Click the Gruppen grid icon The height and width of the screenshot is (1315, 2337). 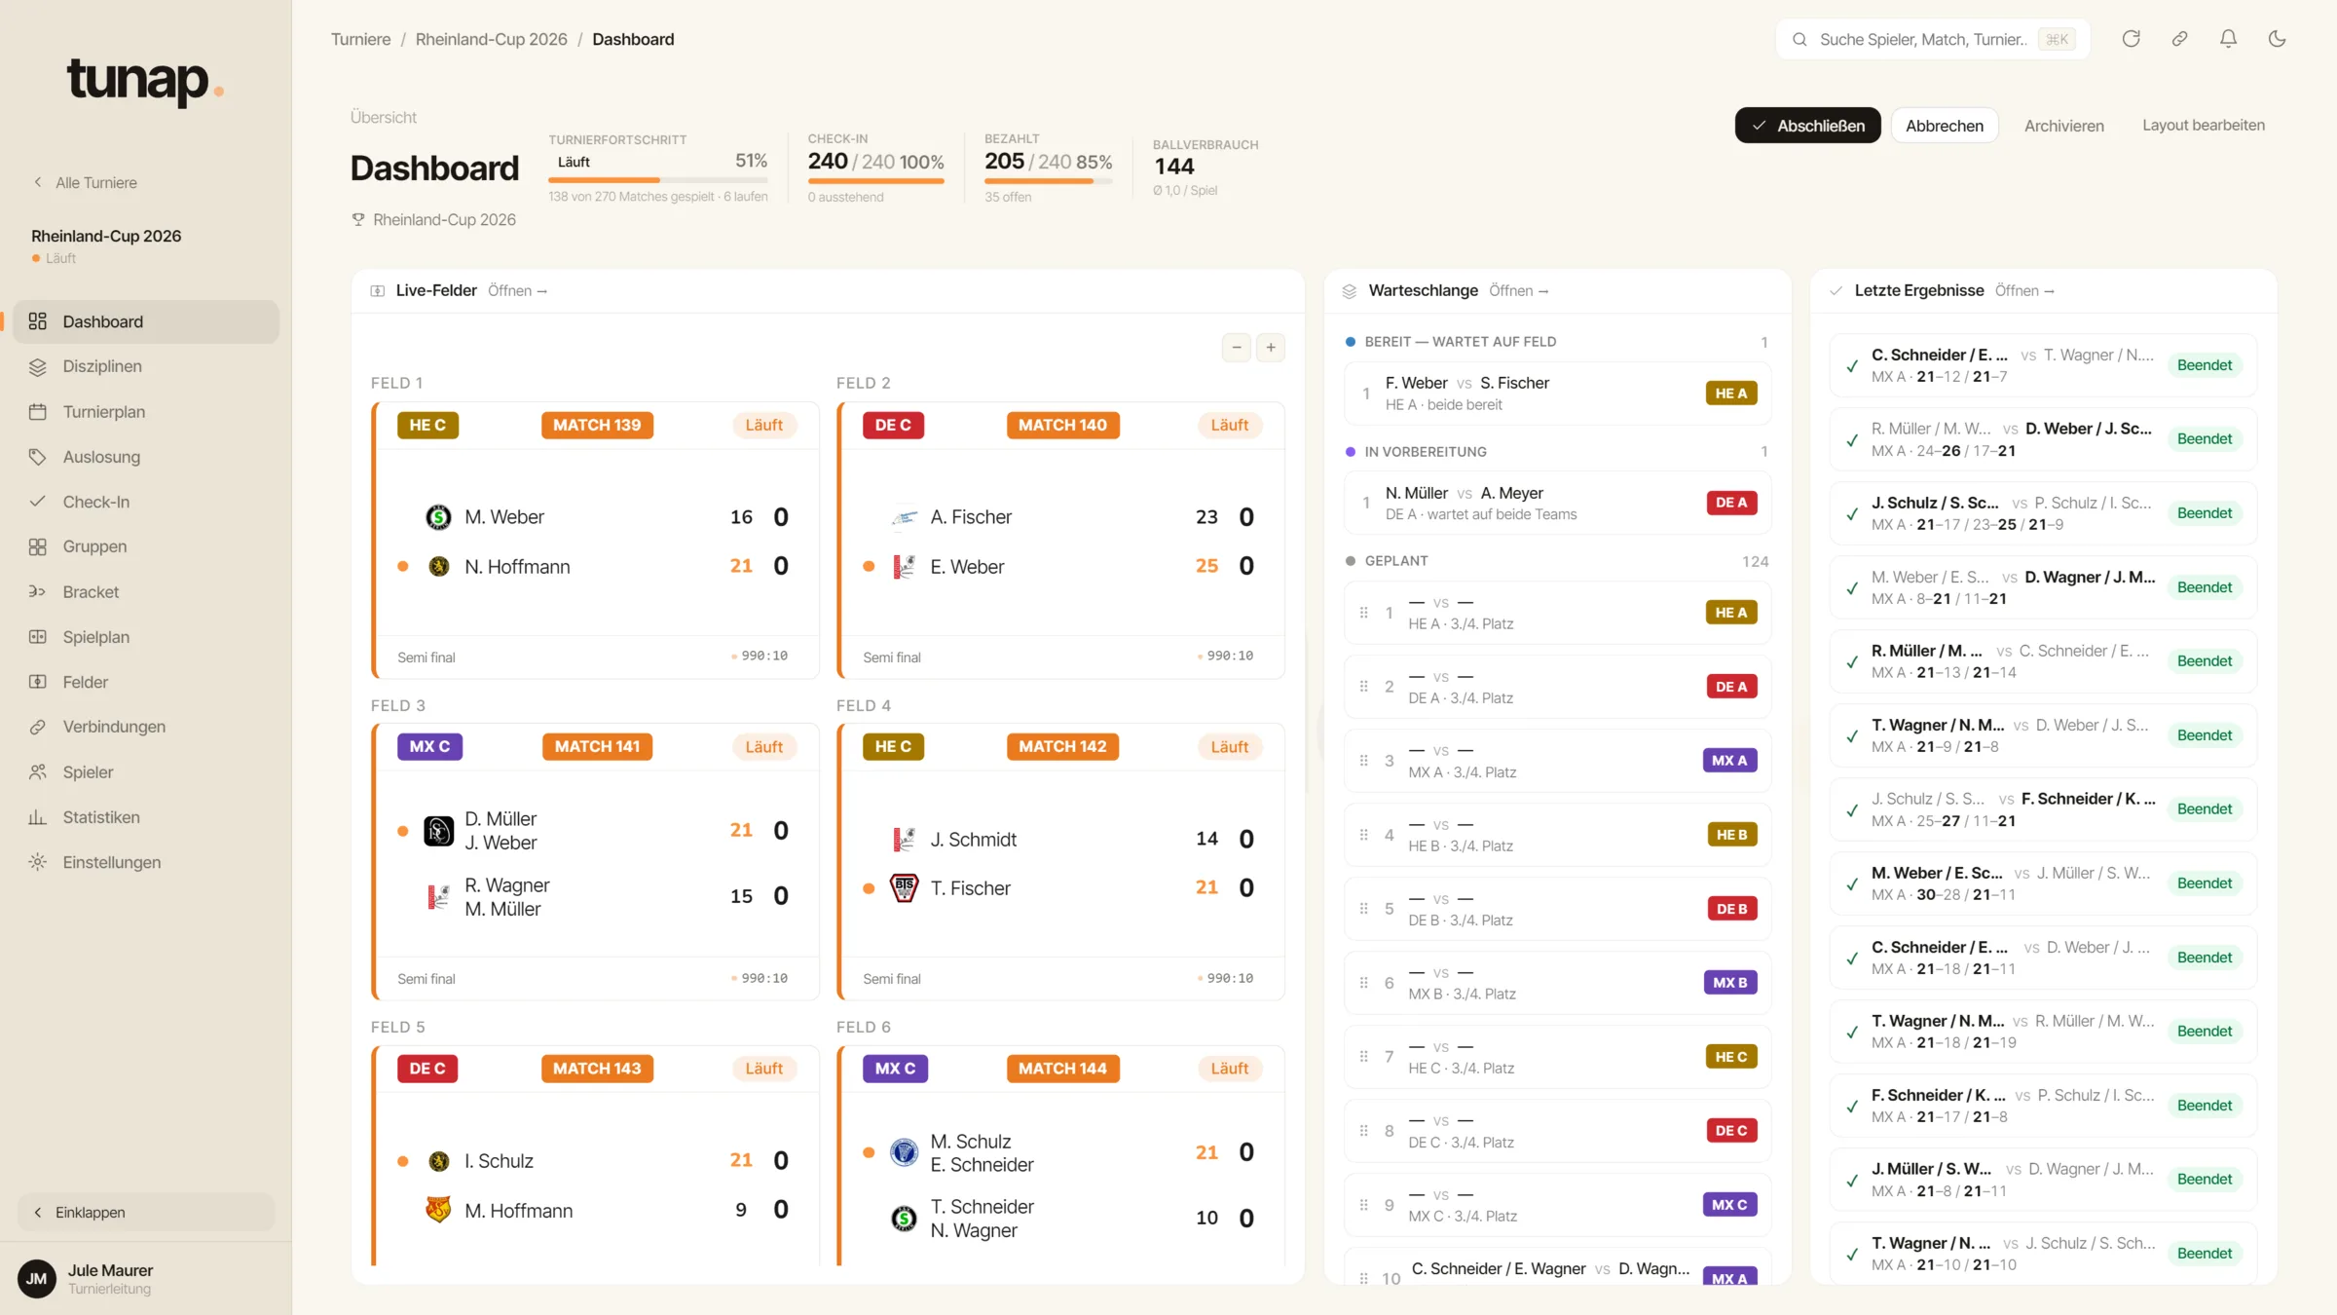point(37,546)
